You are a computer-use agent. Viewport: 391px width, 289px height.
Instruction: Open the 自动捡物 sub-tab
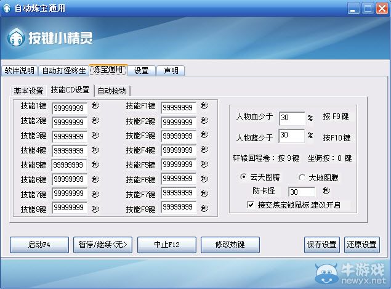[x=112, y=91]
